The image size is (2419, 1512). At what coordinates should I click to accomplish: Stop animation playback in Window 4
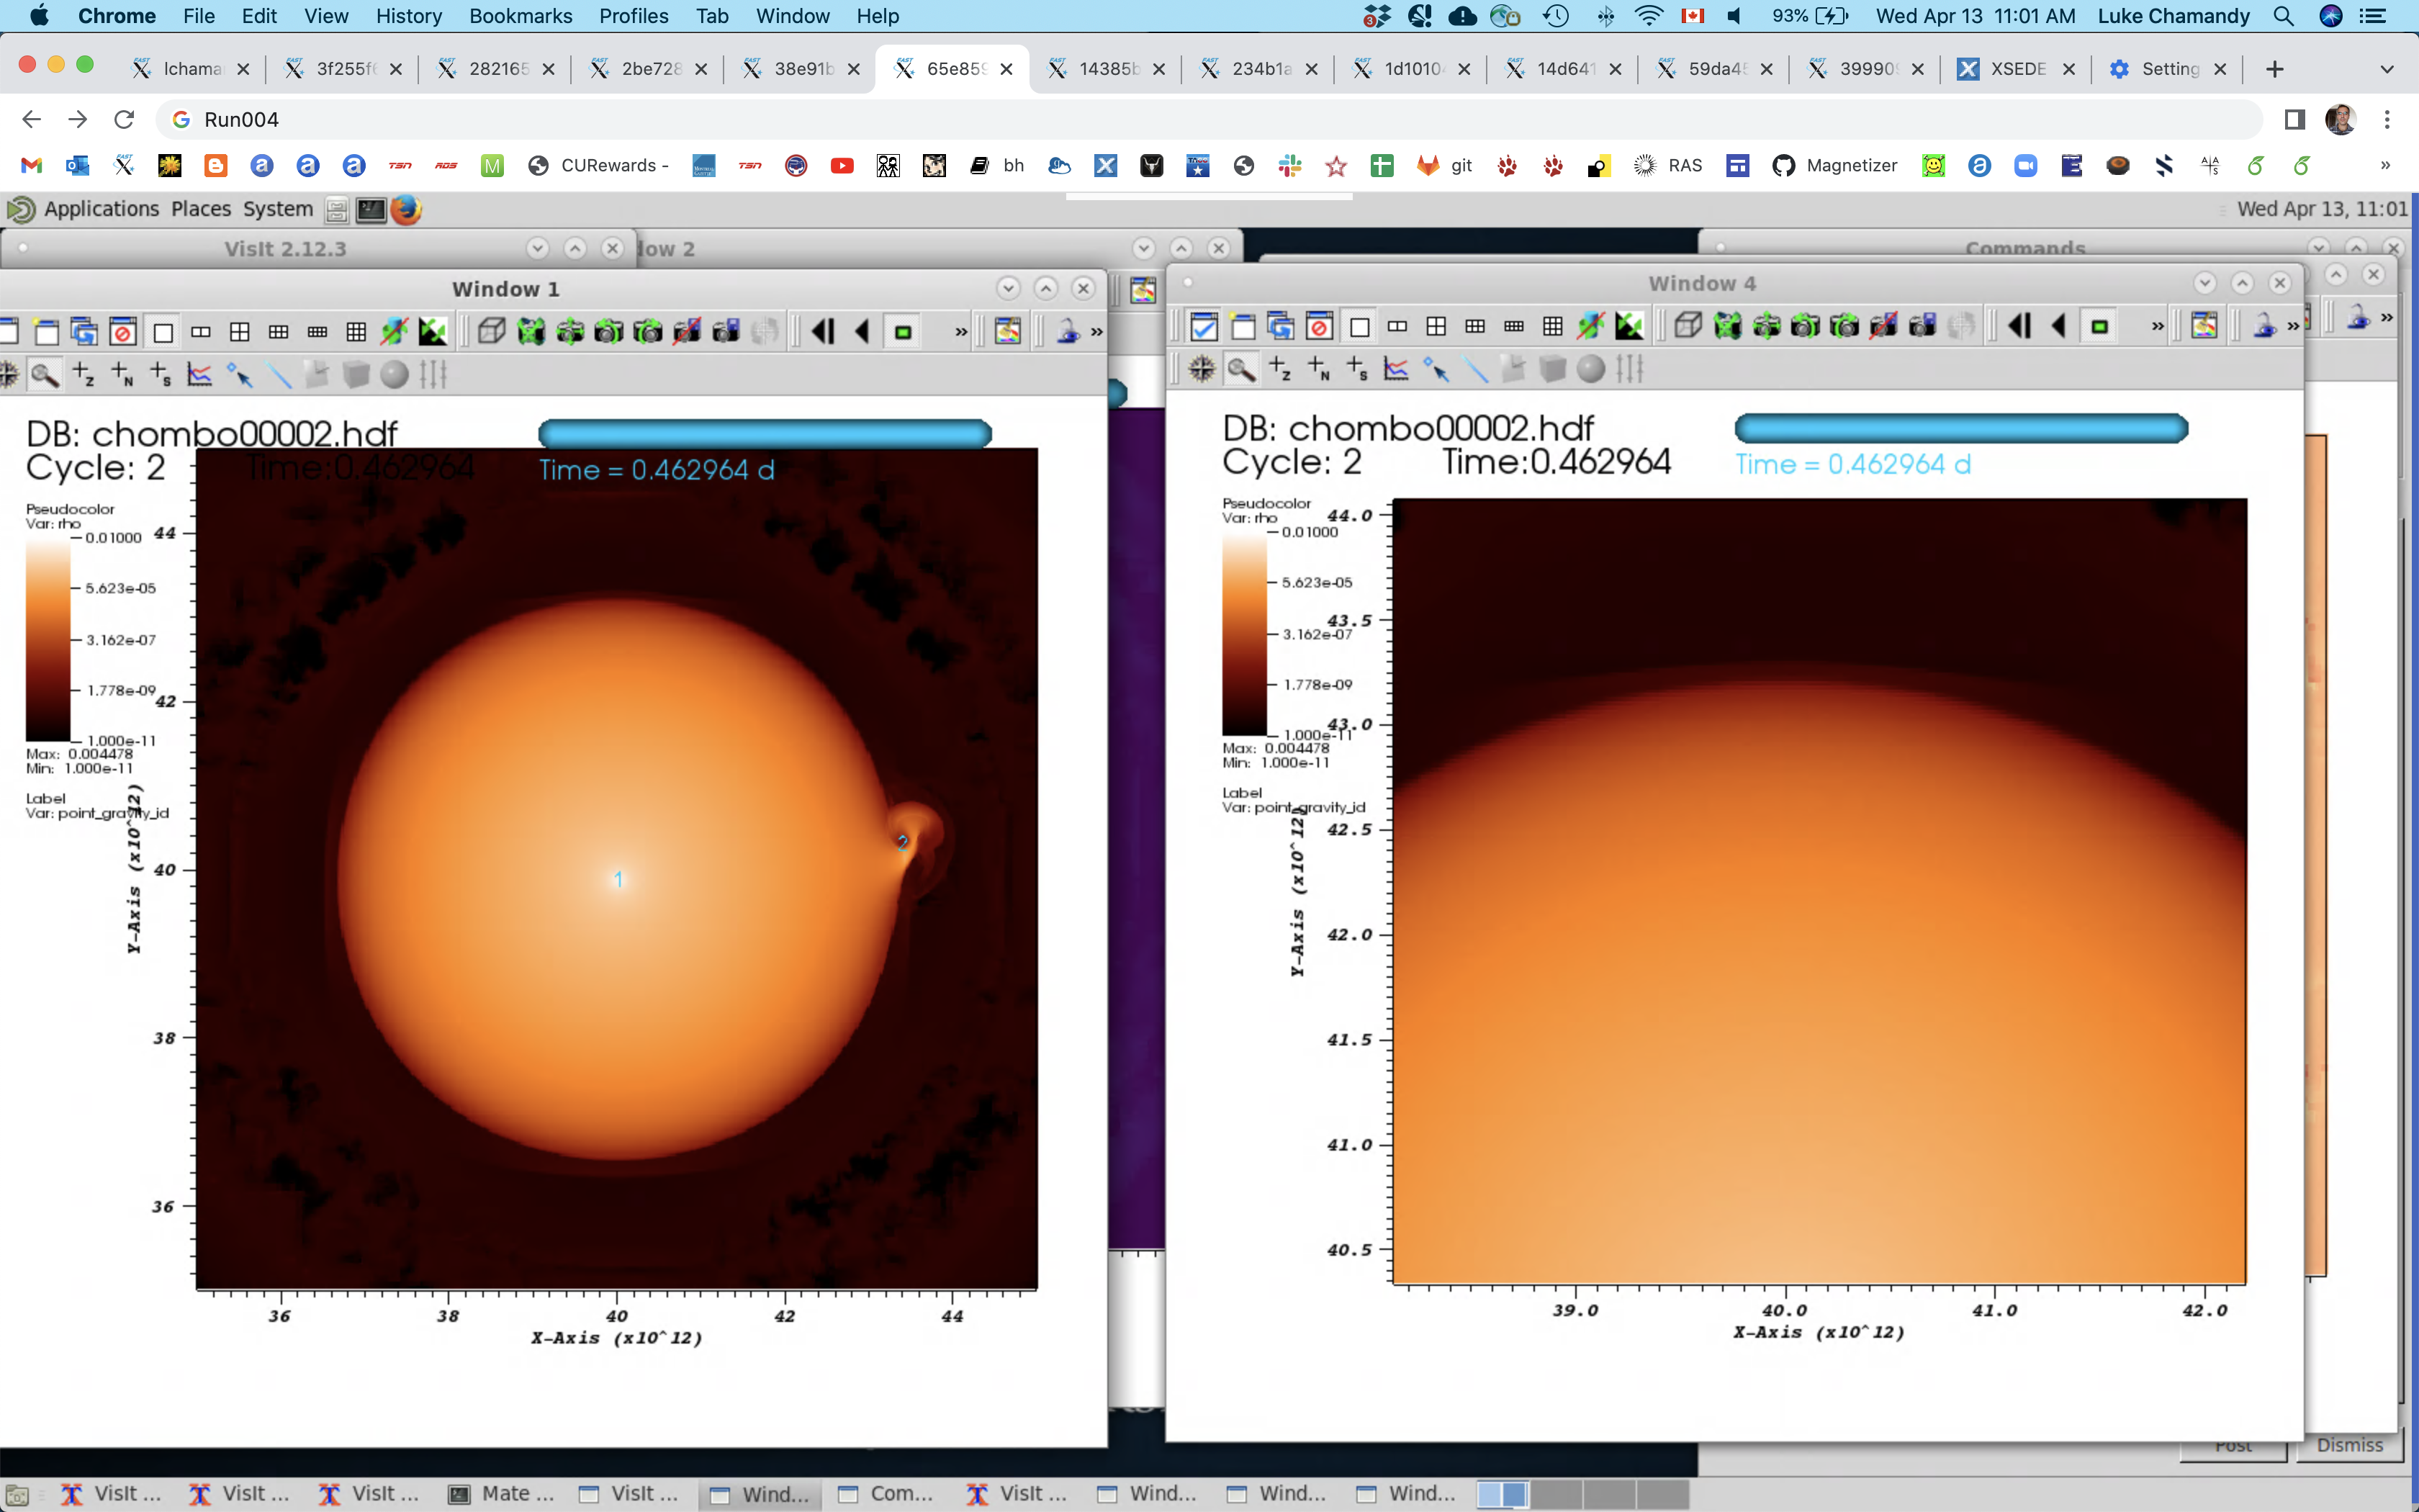point(2099,326)
